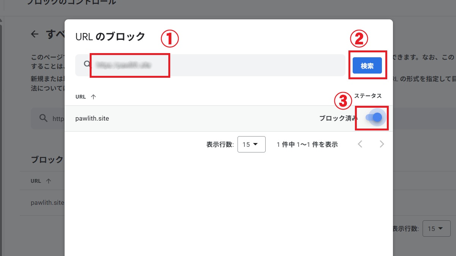Open the bottom-right 表示行数 dropdown

[436, 228]
